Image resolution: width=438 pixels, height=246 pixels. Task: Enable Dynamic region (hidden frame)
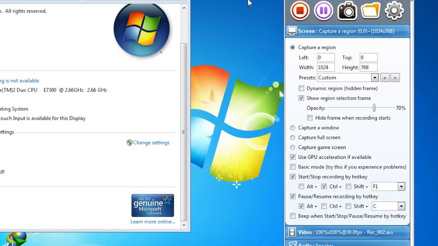tap(301, 88)
